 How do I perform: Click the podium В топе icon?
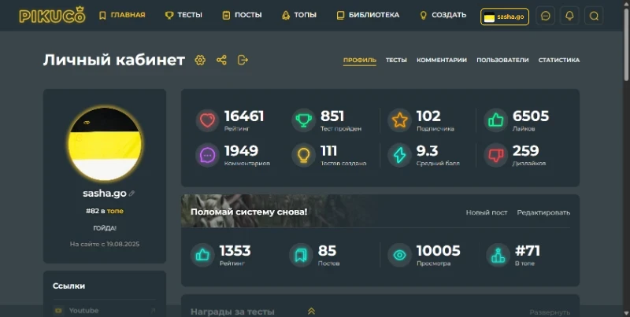click(498, 255)
